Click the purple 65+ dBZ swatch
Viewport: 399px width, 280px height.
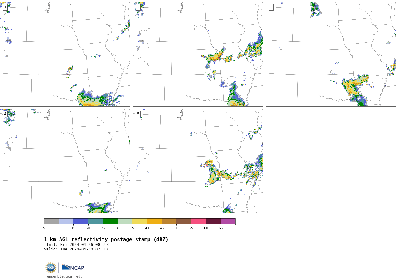(x=228, y=222)
